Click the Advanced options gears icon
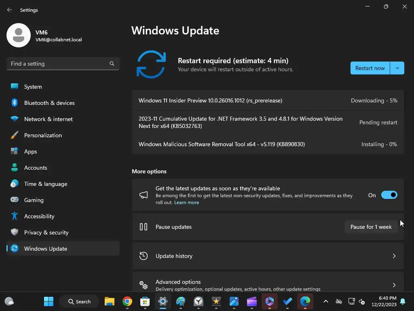Screen dimensions: 414x311 coord(144,285)
